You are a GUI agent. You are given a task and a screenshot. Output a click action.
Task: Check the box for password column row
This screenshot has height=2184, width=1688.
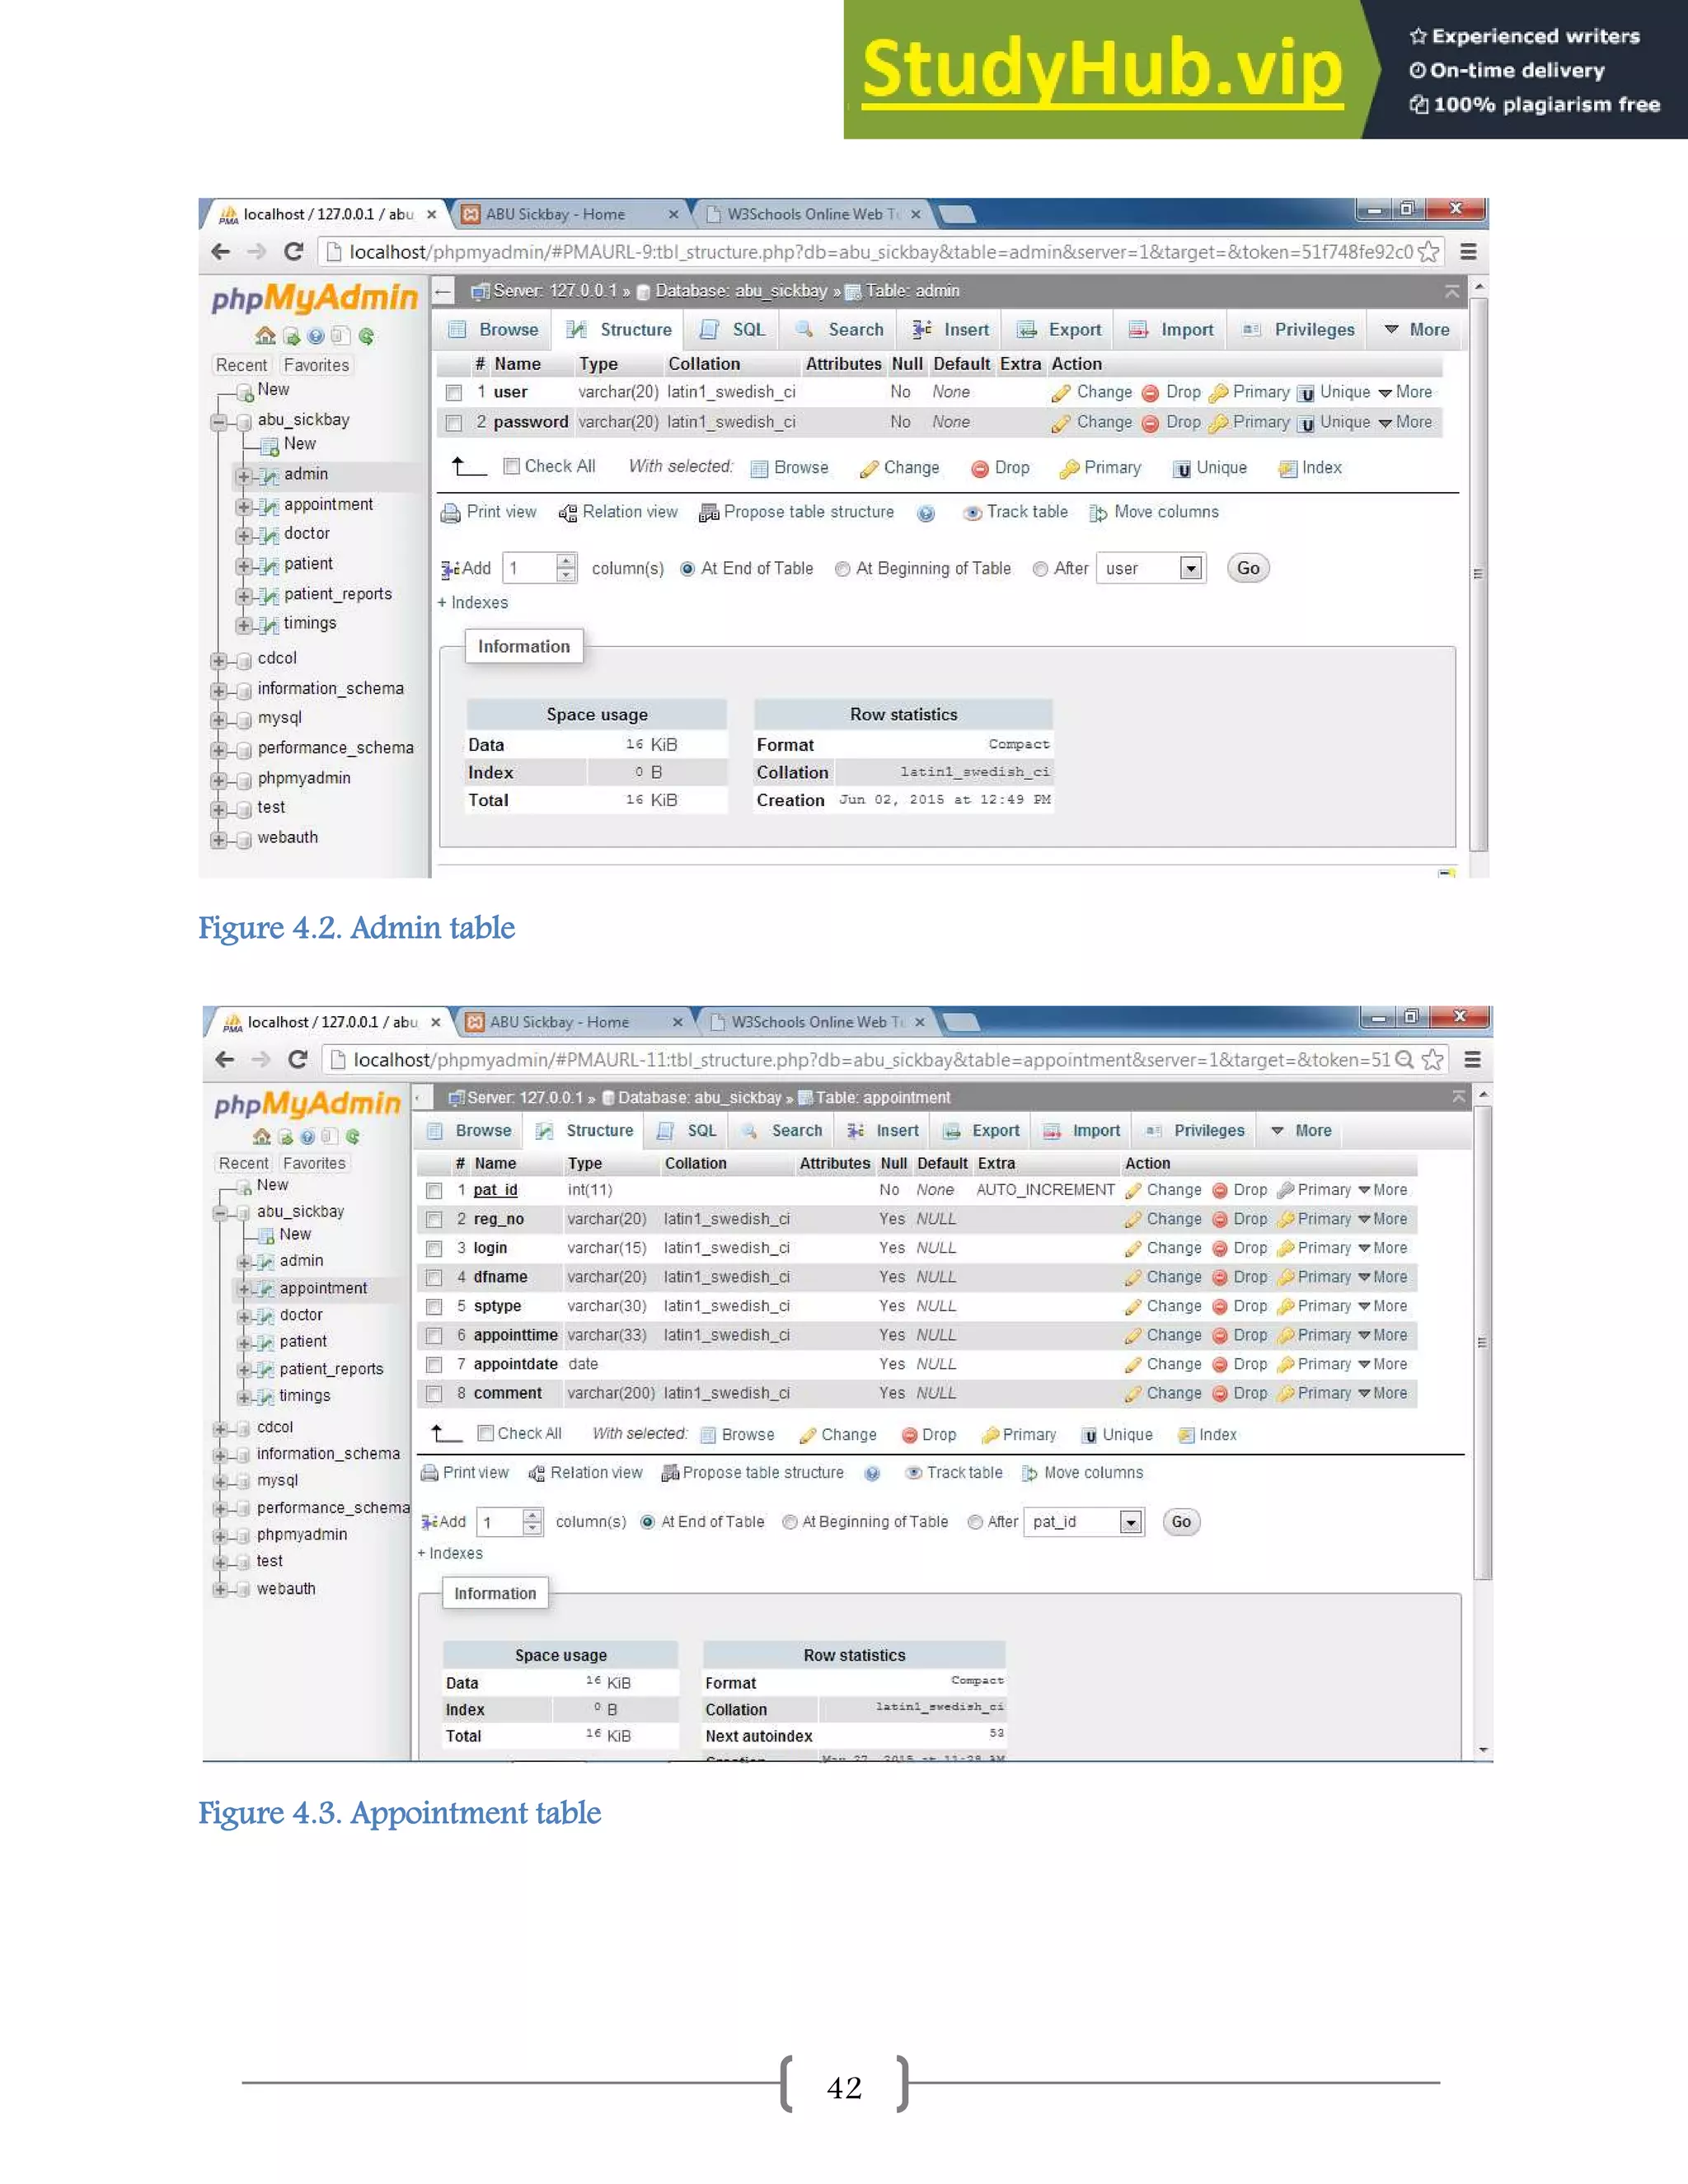coord(454,423)
